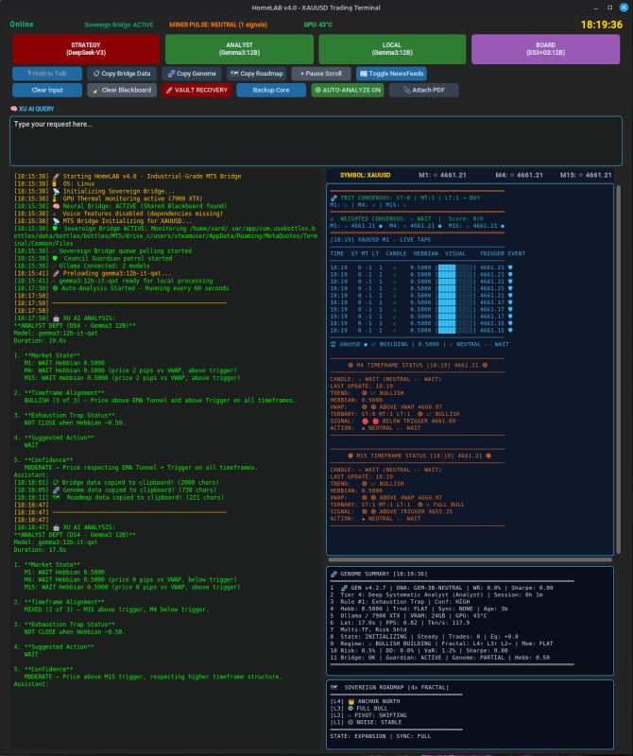The height and width of the screenshot is (756, 633).
Task: Click the green dot in AUTO-ANALYZE ON
Action: point(317,90)
